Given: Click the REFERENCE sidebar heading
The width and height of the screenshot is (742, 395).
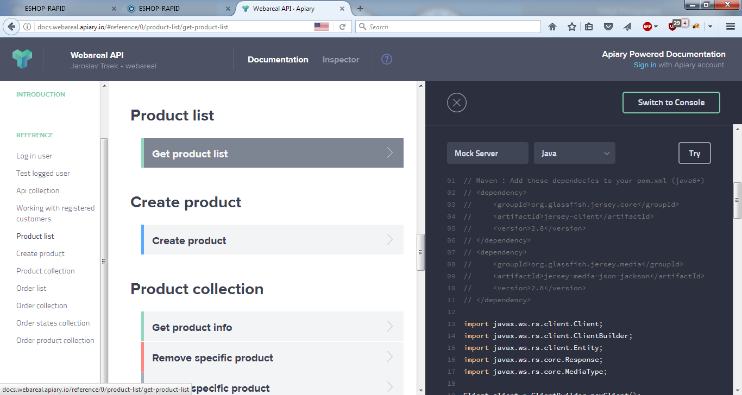Looking at the screenshot, I should (x=35, y=135).
